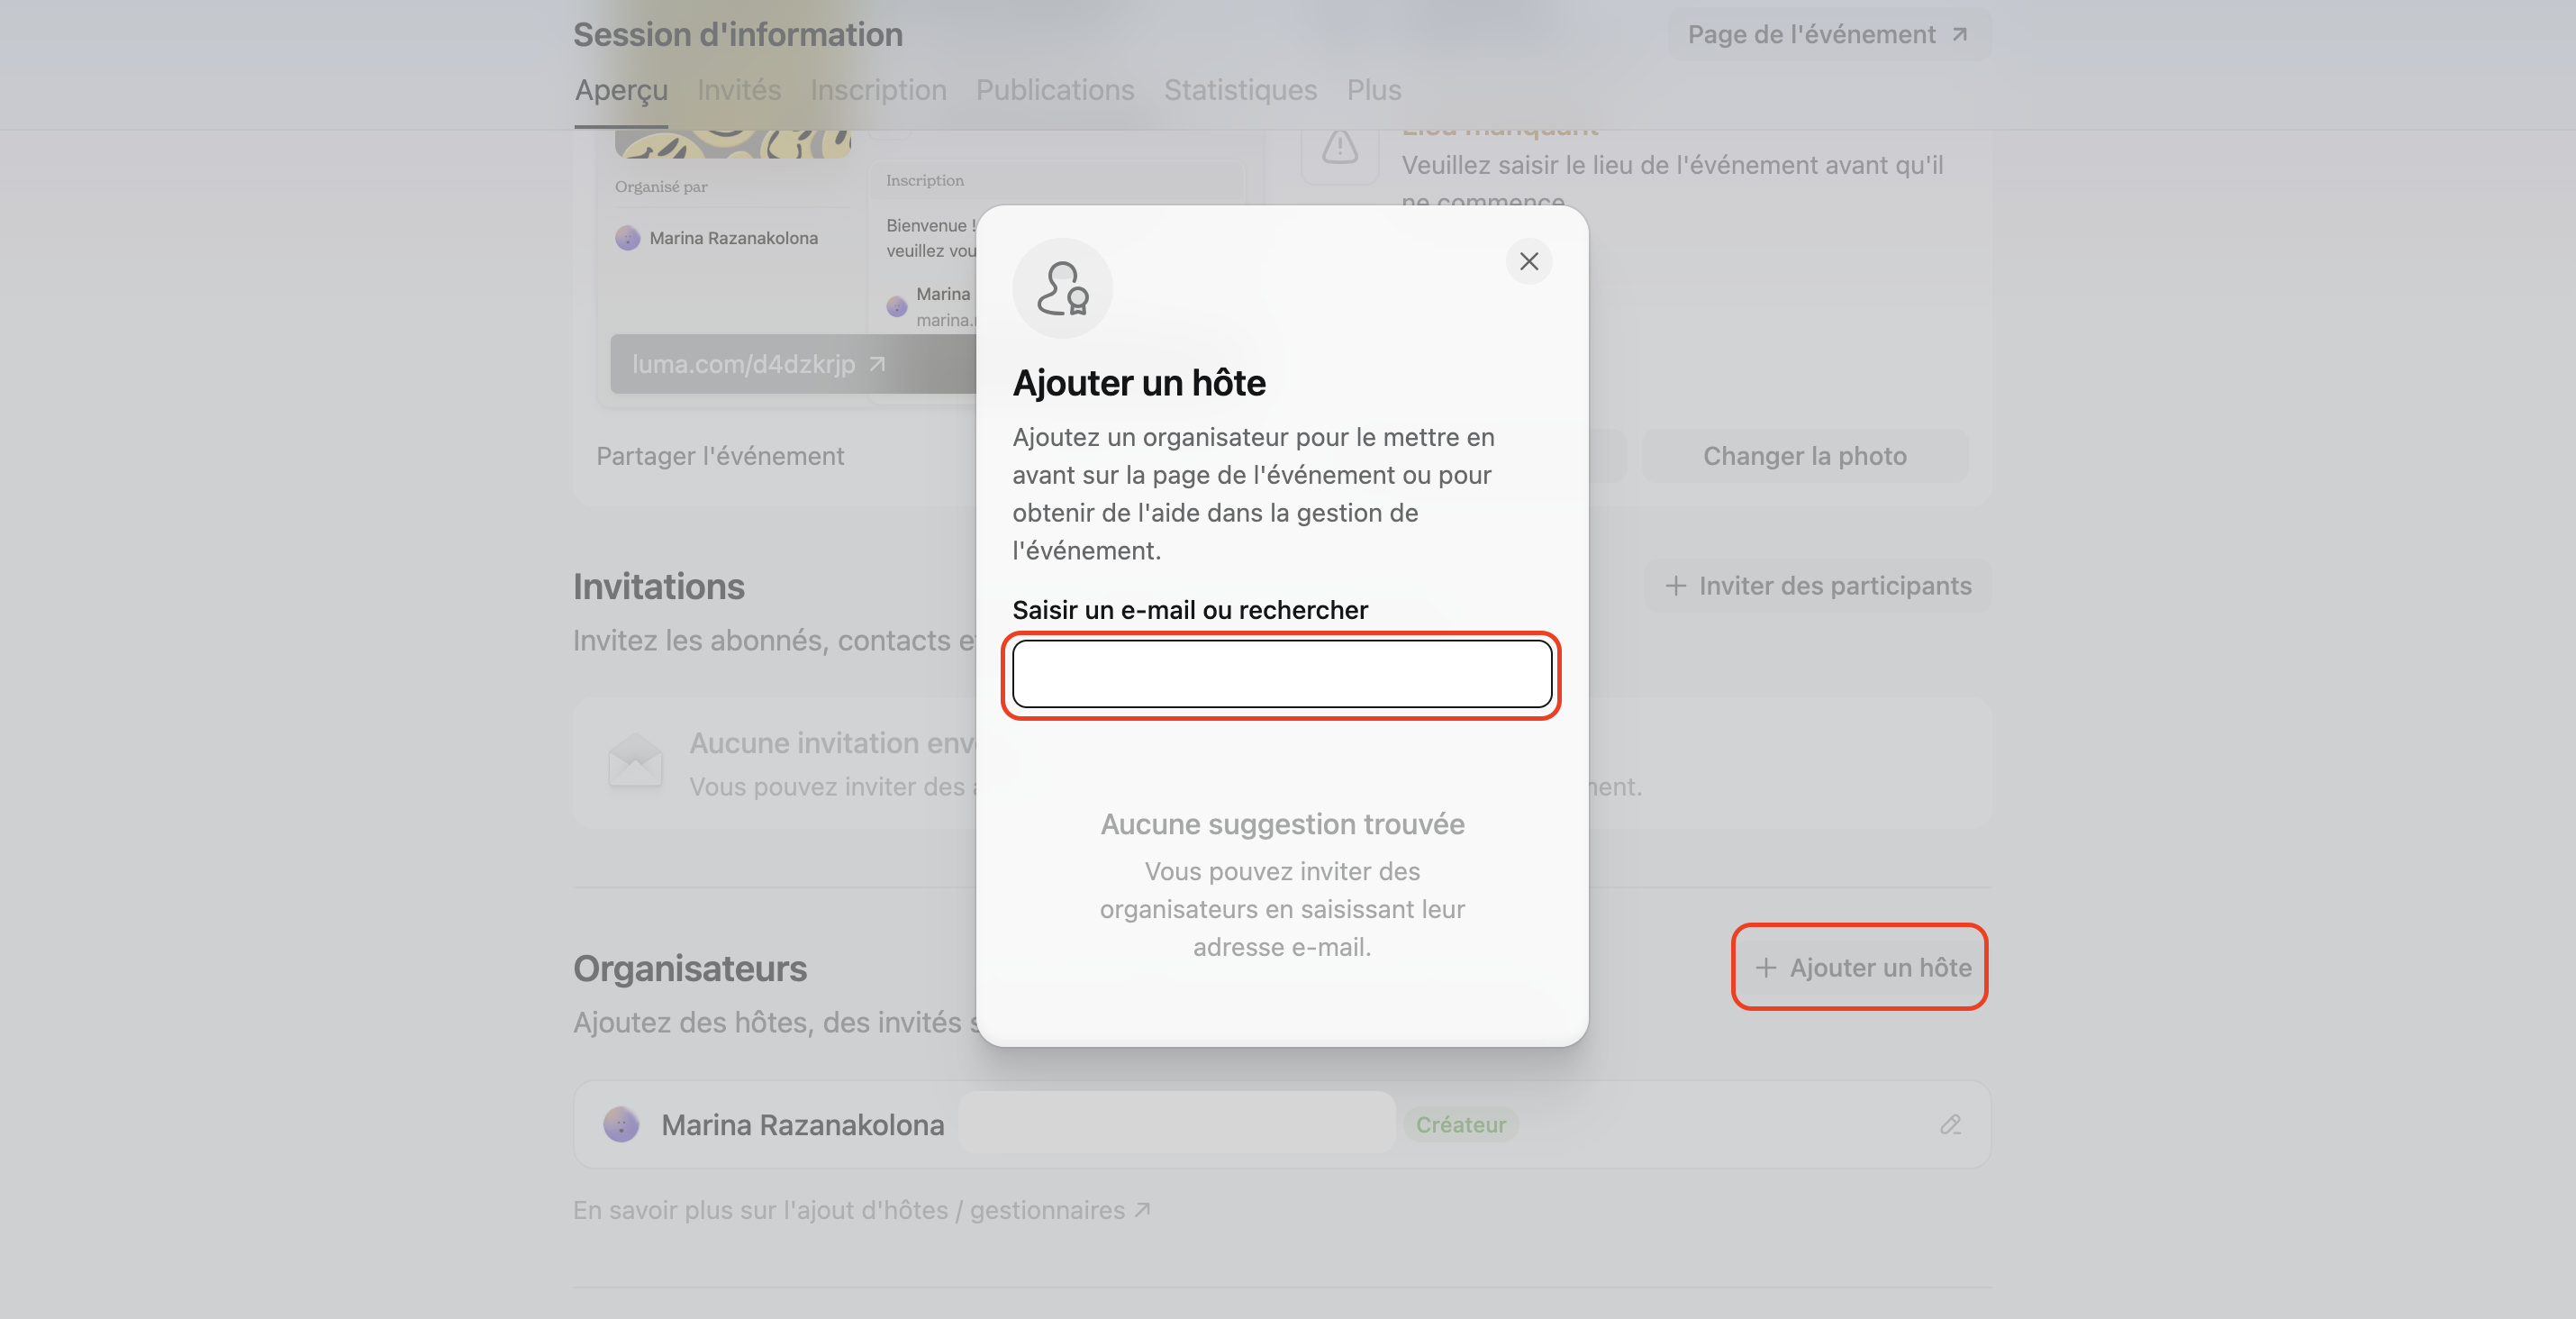
Task: Open the Publications tab
Action: [1054, 90]
